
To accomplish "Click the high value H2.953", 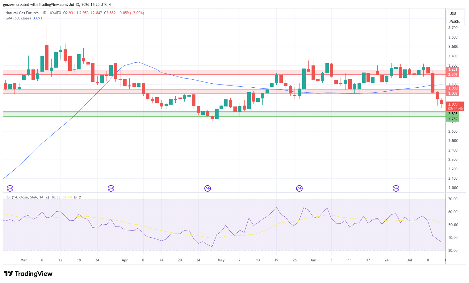I will pos(83,13).
